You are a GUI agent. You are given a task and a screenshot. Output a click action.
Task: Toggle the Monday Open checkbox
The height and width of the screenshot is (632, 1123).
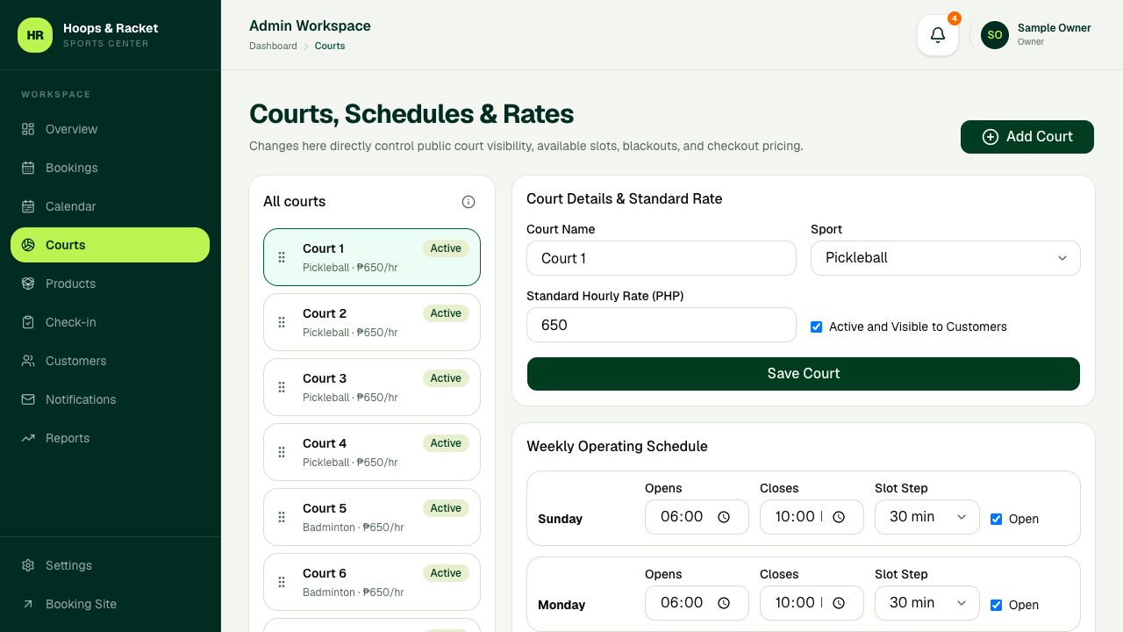pyautogui.click(x=996, y=605)
